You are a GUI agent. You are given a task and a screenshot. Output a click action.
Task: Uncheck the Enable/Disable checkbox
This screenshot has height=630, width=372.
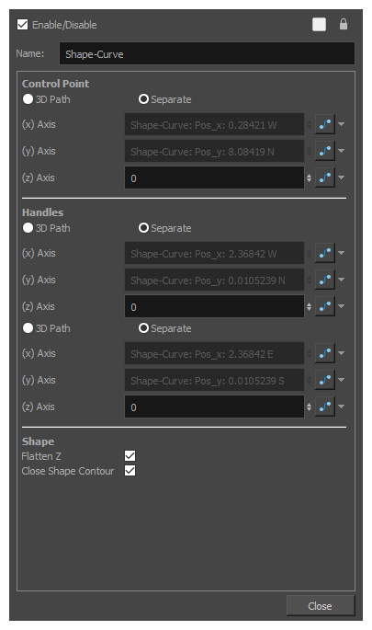[x=22, y=25]
